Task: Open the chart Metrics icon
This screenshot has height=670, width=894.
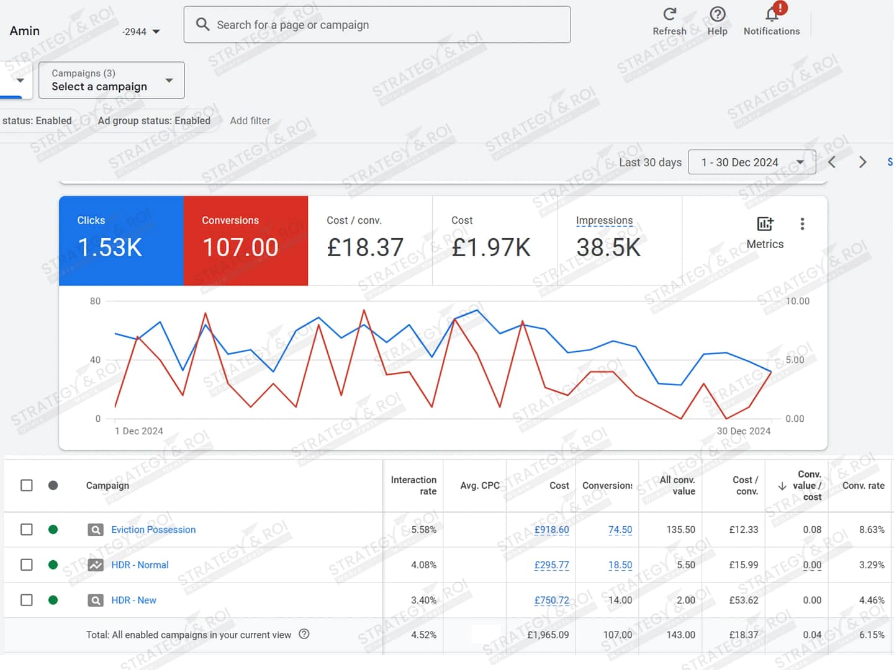Action: (x=765, y=224)
